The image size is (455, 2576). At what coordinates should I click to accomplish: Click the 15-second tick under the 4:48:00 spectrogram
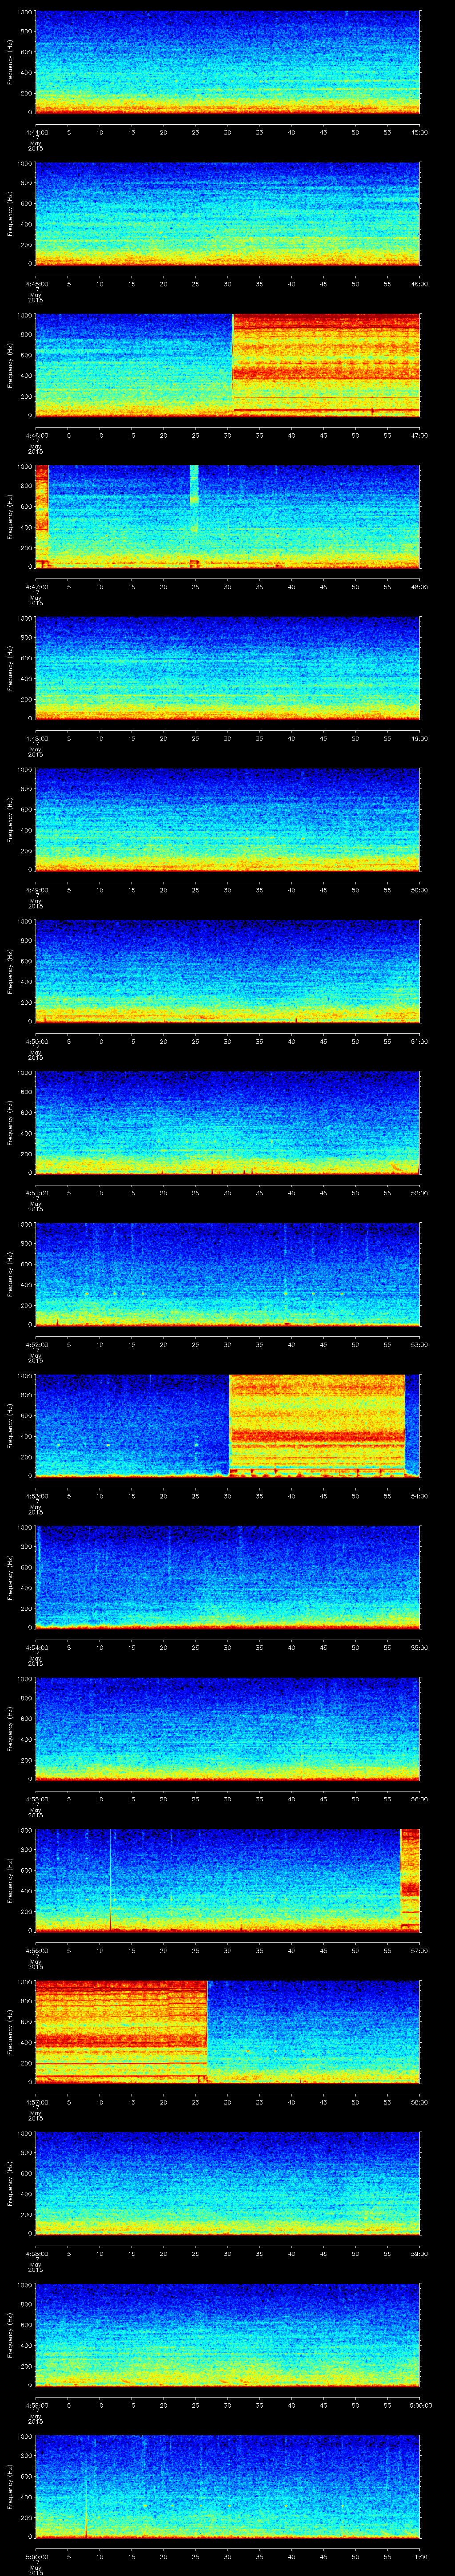(131, 738)
